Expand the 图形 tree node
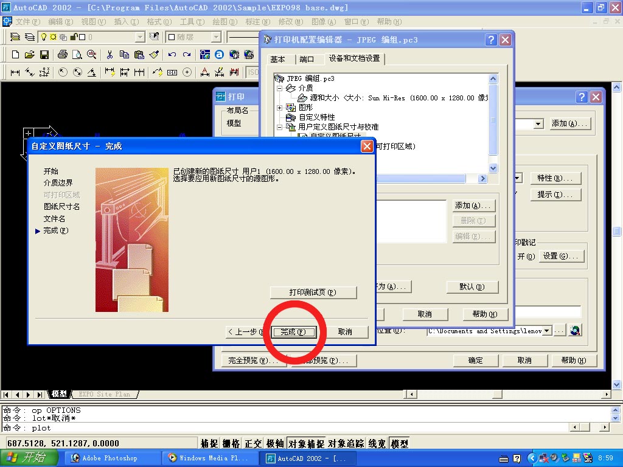623x467 pixels. click(x=280, y=108)
